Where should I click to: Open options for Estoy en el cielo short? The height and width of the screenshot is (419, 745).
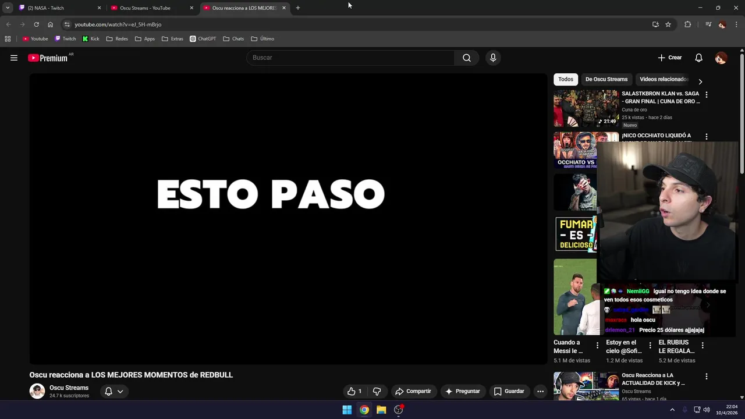(x=650, y=345)
